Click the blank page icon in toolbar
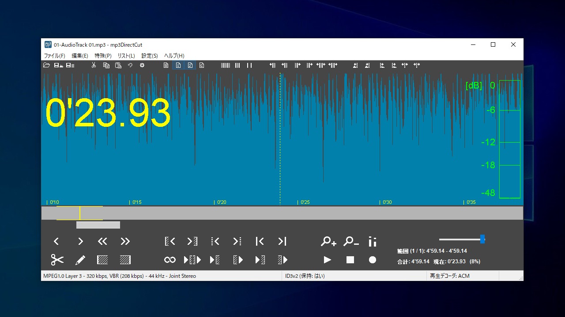565x317 pixels. coord(166,65)
